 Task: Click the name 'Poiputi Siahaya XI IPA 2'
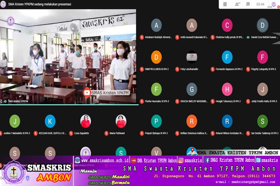pos(156,133)
